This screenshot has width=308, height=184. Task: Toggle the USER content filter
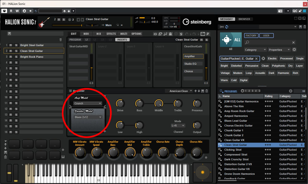(266, 36)
